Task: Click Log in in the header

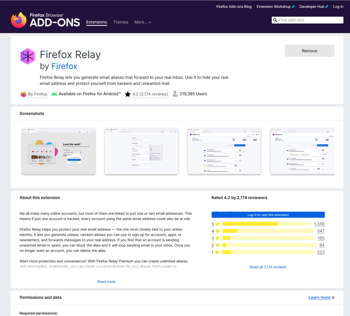Action: point(338,7)
